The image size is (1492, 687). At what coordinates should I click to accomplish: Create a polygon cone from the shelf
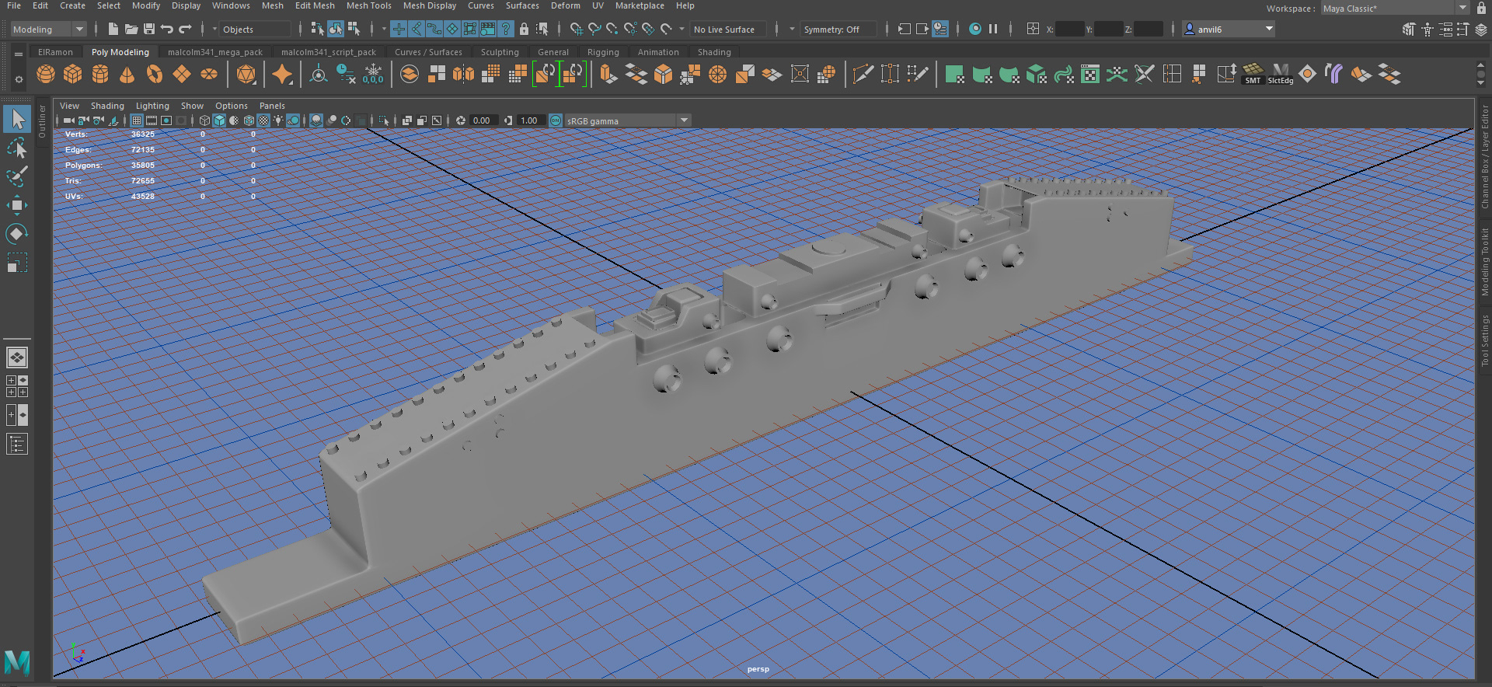coord(127,75)
